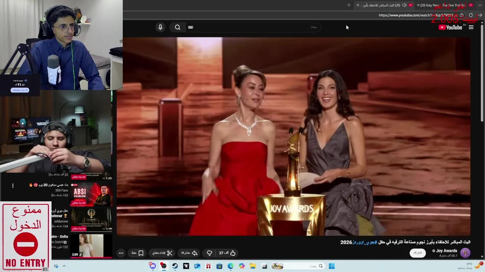The height and width of the screenshot is (272, 485).
Task: Open Task View from the taskbar
Action: click(264, 266)
